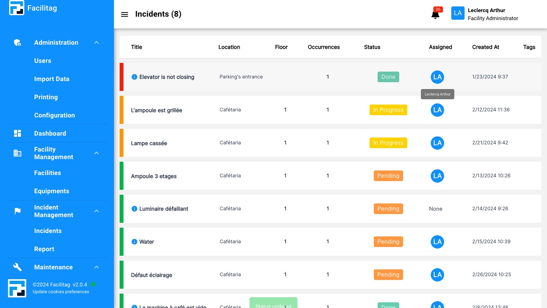Open the notifications bell icon
The height and width of the screenshot is (308, 547).
435,15
